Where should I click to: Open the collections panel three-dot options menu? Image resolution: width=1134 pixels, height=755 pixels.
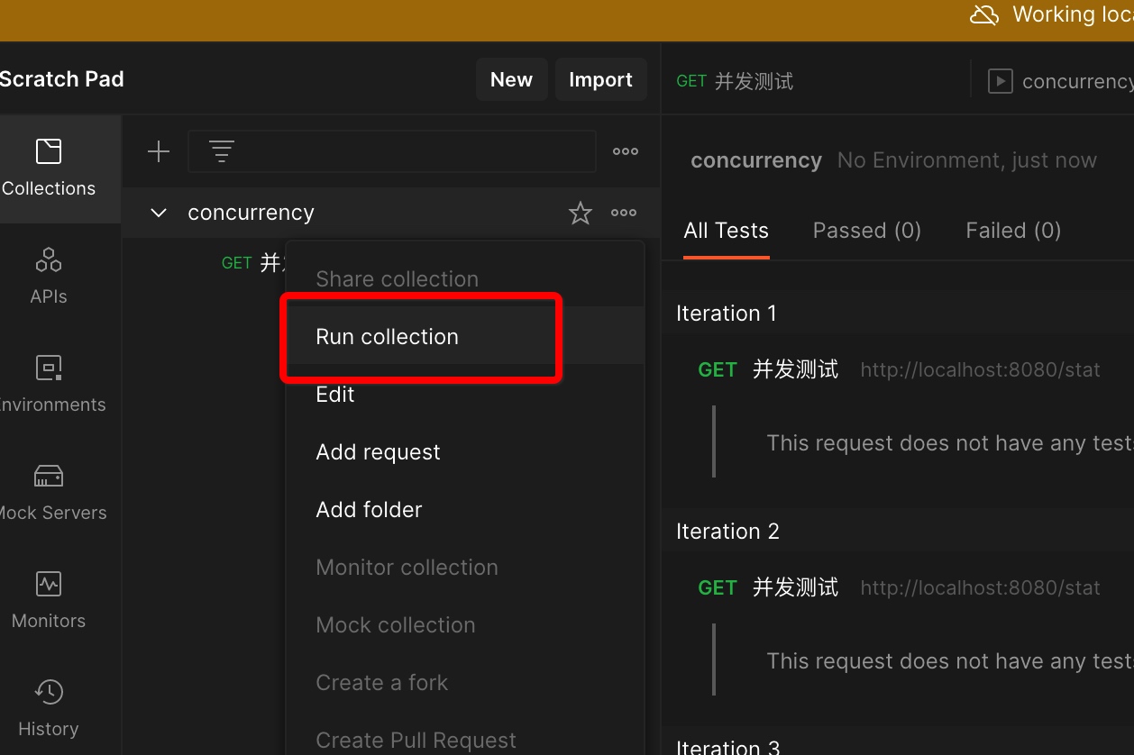(x=625, y=151)
